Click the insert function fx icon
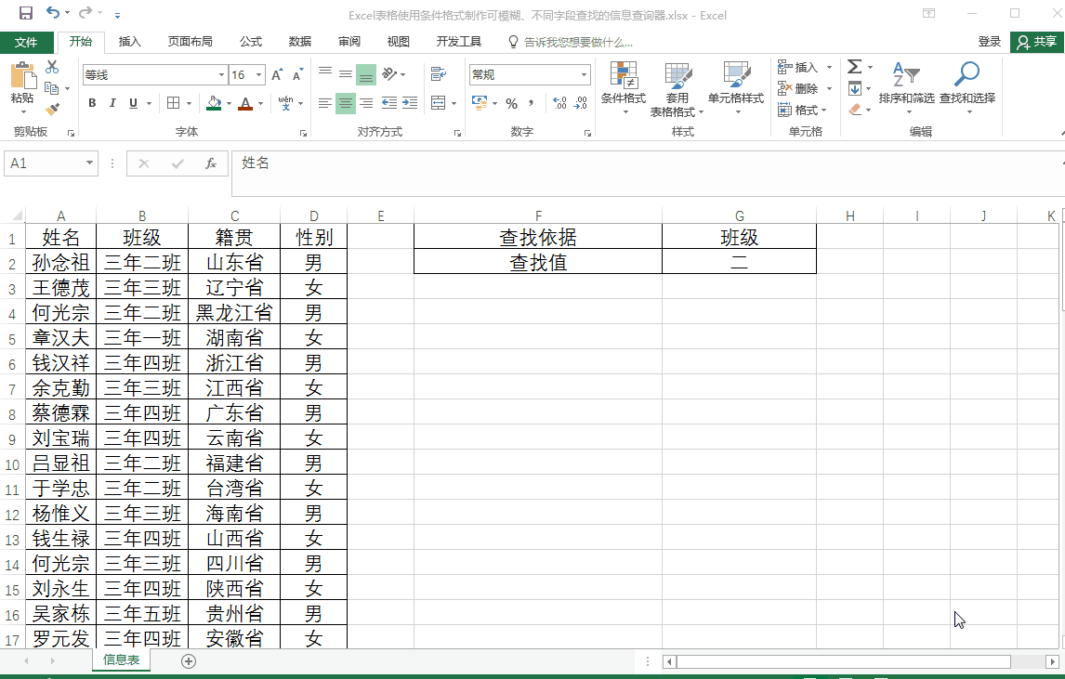Image resolution: width=1065 pixels, height=679 pixels. [x=211, y=163]
